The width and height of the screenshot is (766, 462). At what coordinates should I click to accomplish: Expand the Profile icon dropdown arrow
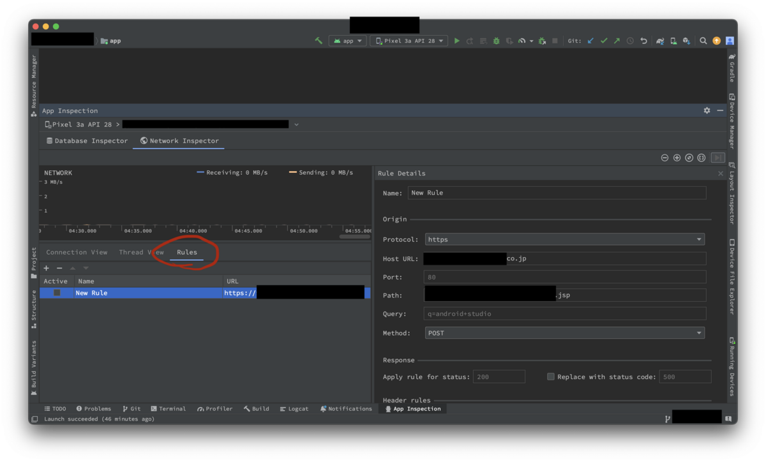pyautogui.click(x=531, y=41)
